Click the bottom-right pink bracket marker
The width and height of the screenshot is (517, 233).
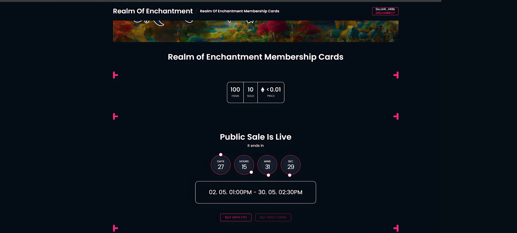396,228
